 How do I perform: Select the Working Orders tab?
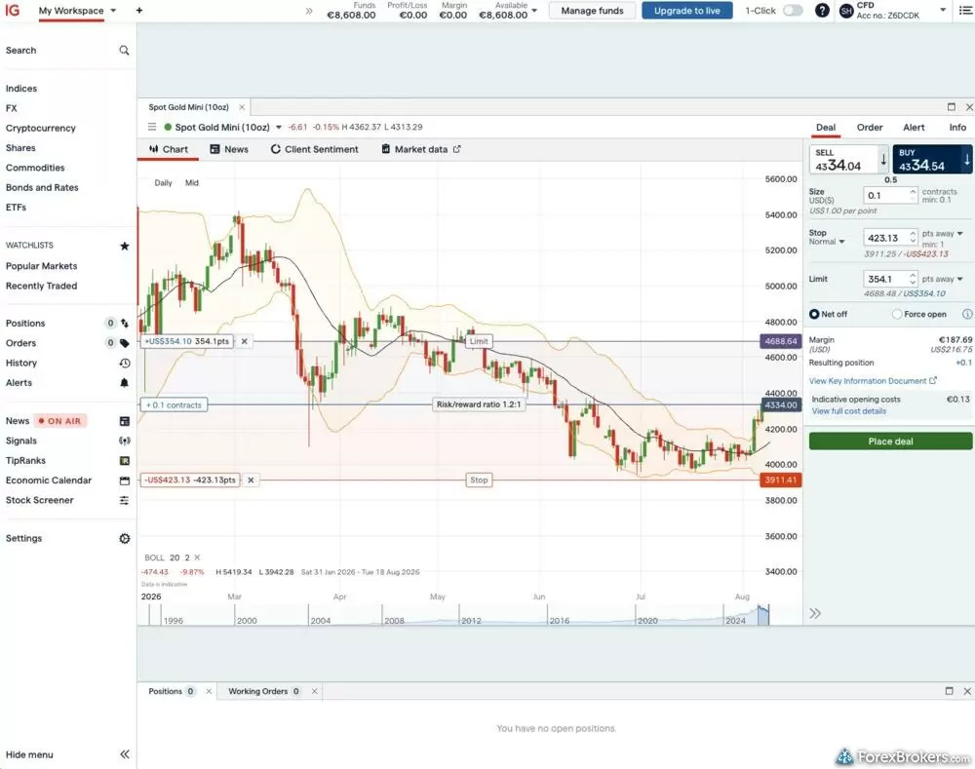[263, 691]
